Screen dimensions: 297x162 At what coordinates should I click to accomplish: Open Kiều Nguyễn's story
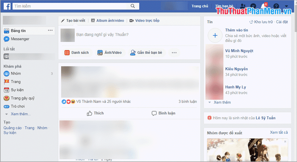click(x=236, y=69)
